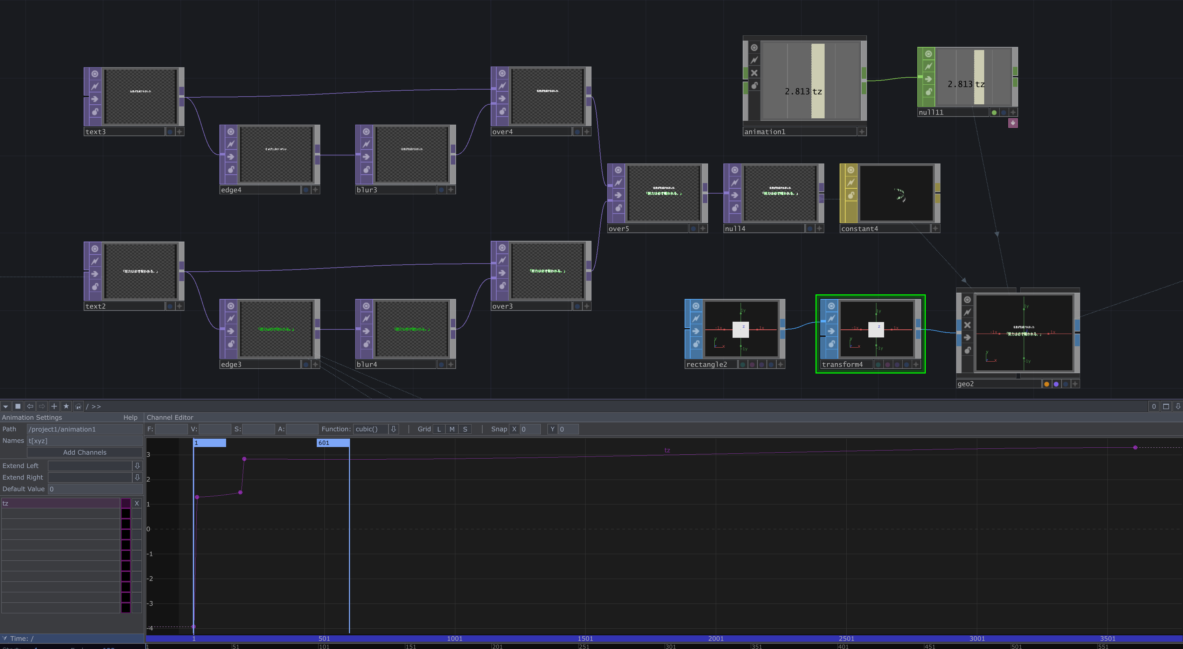The height and width of the screenshot is (649, 1183).
Task: Select Grid size M button
Action: 452,430
